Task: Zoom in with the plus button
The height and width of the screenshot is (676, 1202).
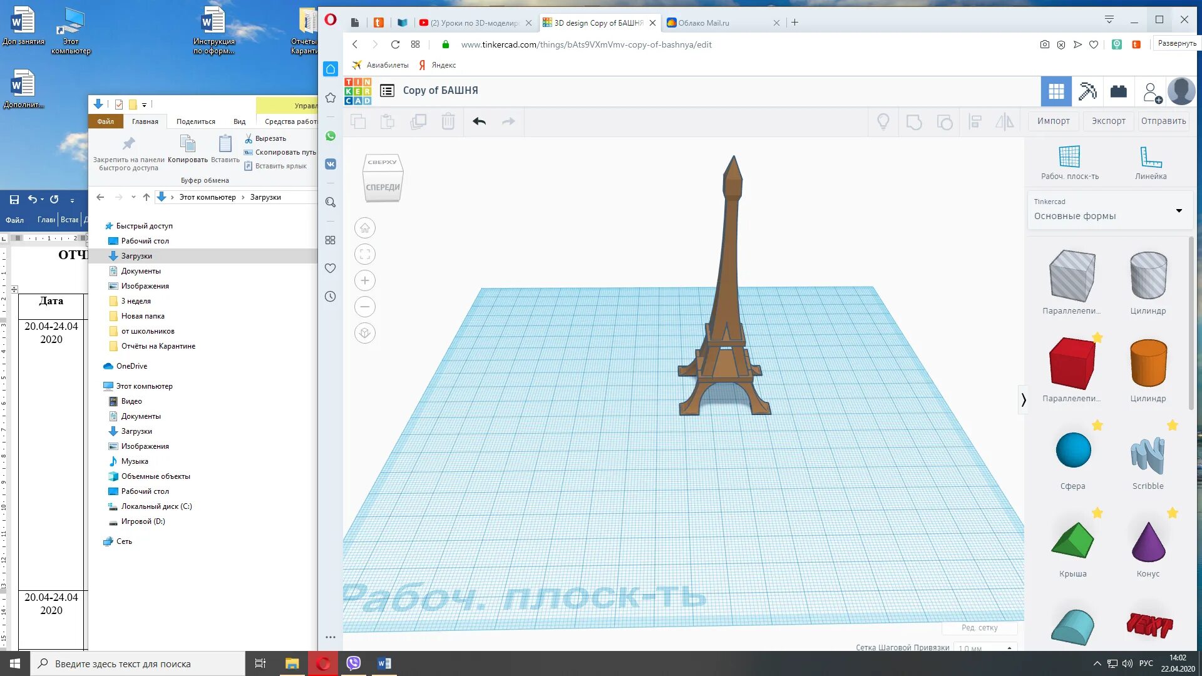Action: click(x=365, y=280)
